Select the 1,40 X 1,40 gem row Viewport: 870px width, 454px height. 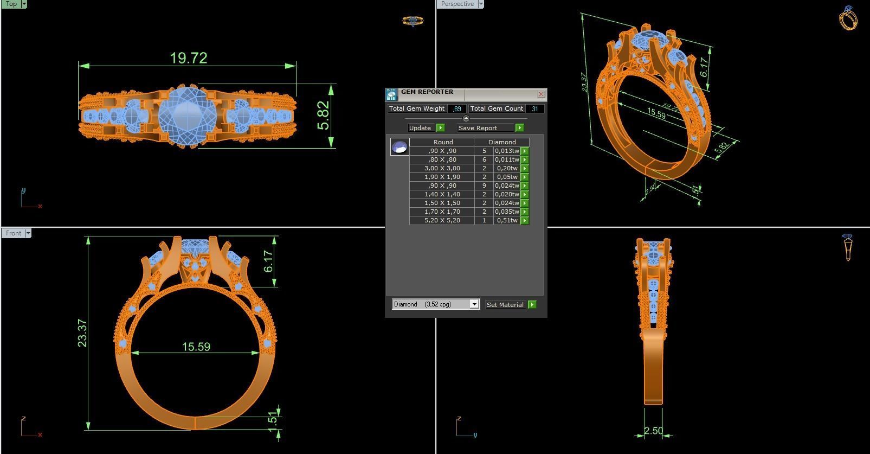click(469, 195)
